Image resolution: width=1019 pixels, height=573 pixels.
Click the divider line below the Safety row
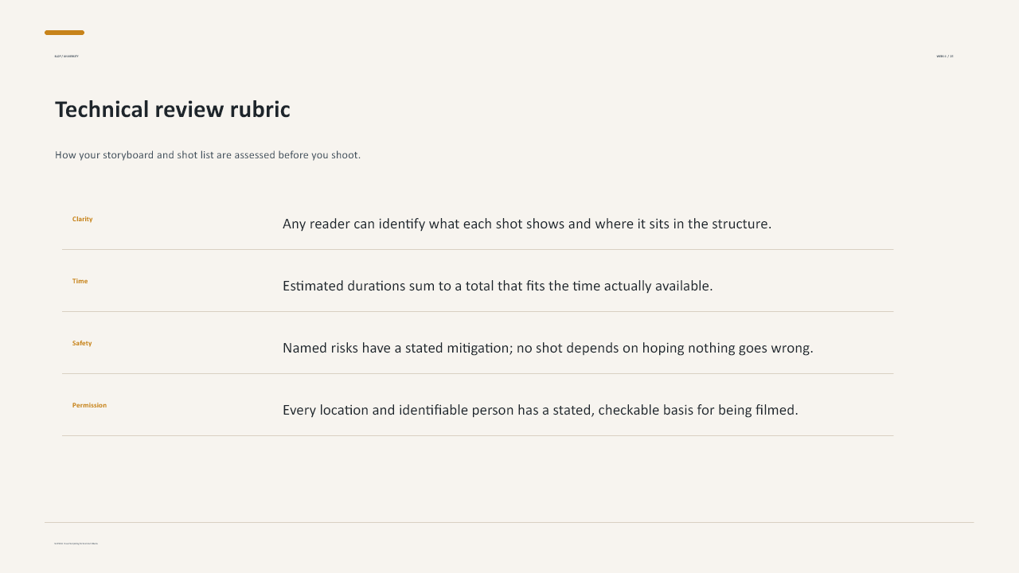click(x=478, y=373)
